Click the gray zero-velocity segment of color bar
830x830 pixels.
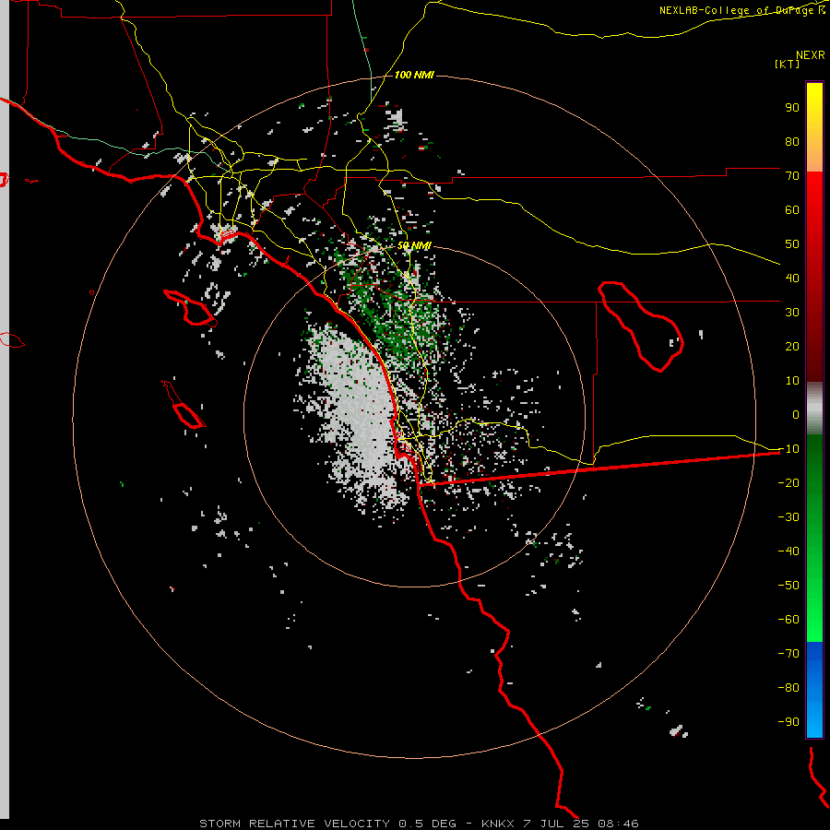coord(814,409)
